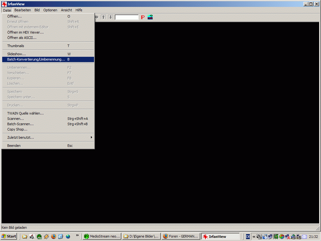
Task: Launch the green PRO flower icon
Action: pos(39,237)
